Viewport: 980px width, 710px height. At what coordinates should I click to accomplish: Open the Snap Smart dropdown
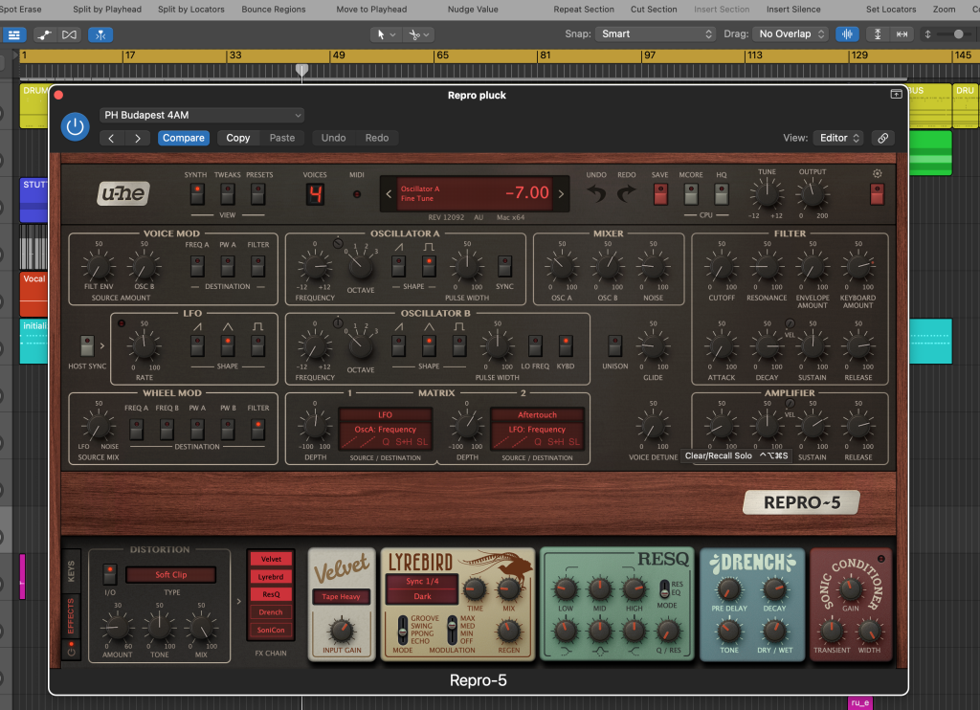[x=655, y=34]
